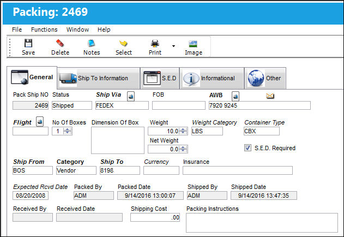The image size is (344, 237).
Task: Click the Print printer icon
Action: (x=155, y=43)
